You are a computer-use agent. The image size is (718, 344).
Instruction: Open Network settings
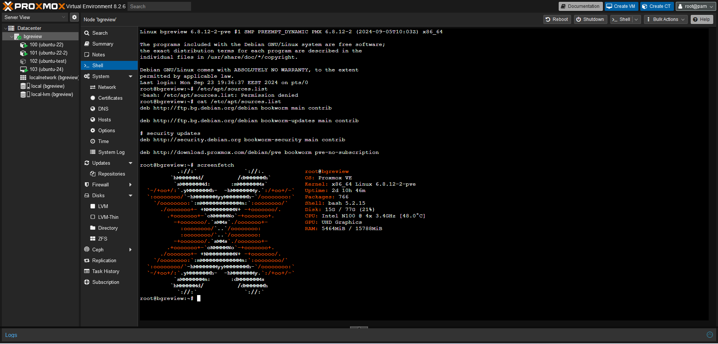[x=109, y=87]
